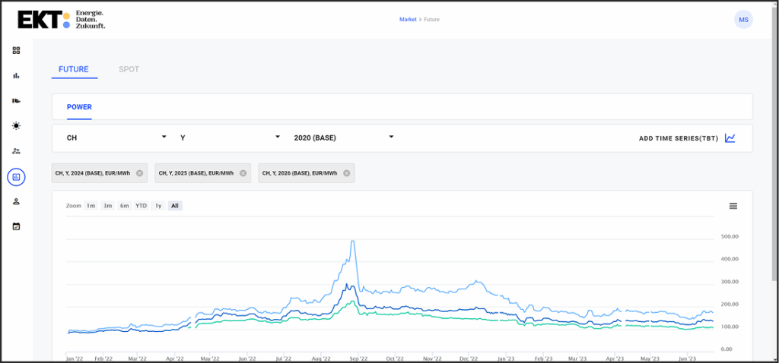
Task: Select the POWER tab
Action: tap(79, 107)
